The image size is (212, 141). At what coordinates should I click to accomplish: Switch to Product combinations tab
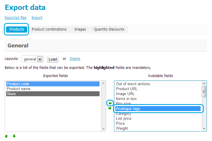click(49, 29)
